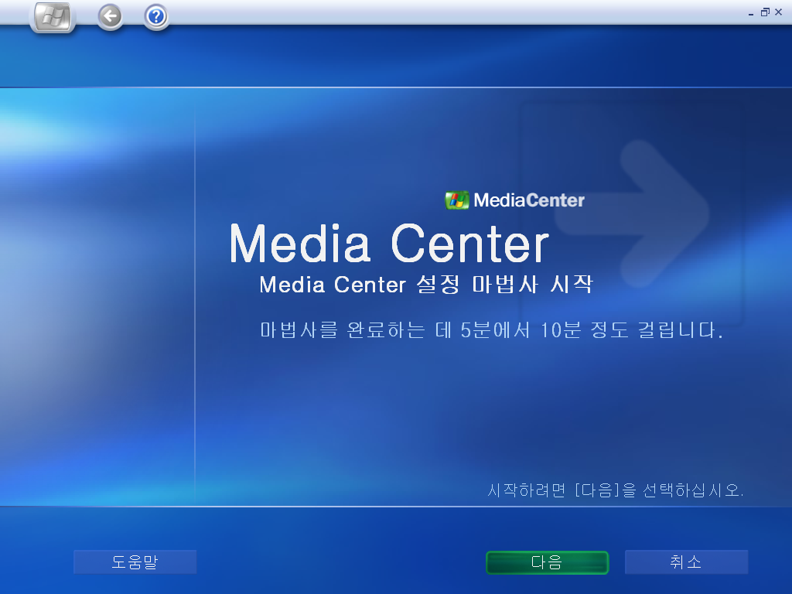
Task: Select the green 다음 button
Action: click(x=547, y=562)
